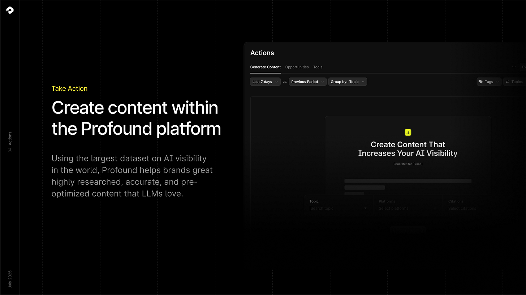Open the Opportunities tab

297,67
